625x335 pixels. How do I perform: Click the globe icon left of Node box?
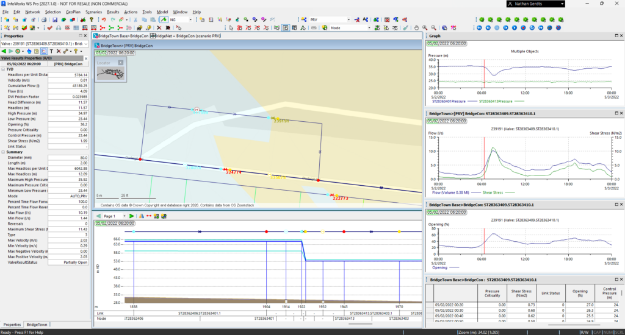[325, 28]
